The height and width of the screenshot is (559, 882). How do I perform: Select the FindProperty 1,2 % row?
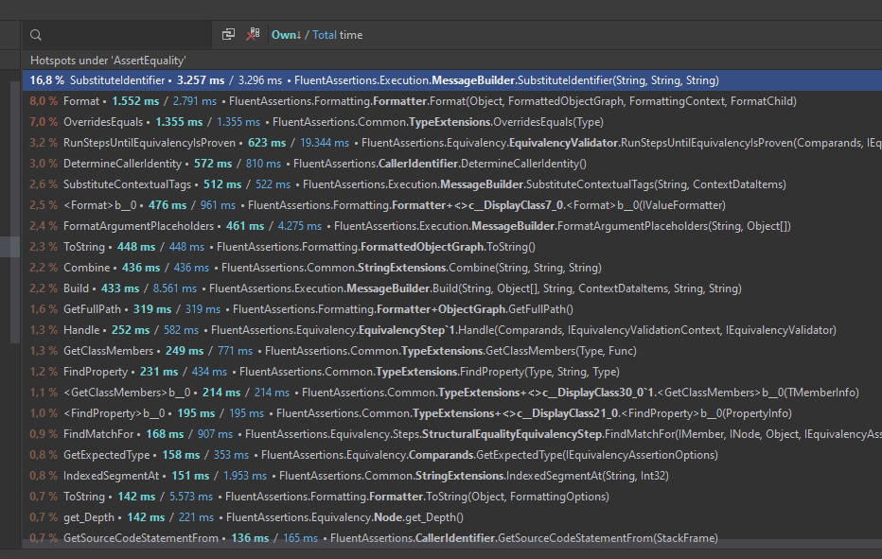click(452, 372)
